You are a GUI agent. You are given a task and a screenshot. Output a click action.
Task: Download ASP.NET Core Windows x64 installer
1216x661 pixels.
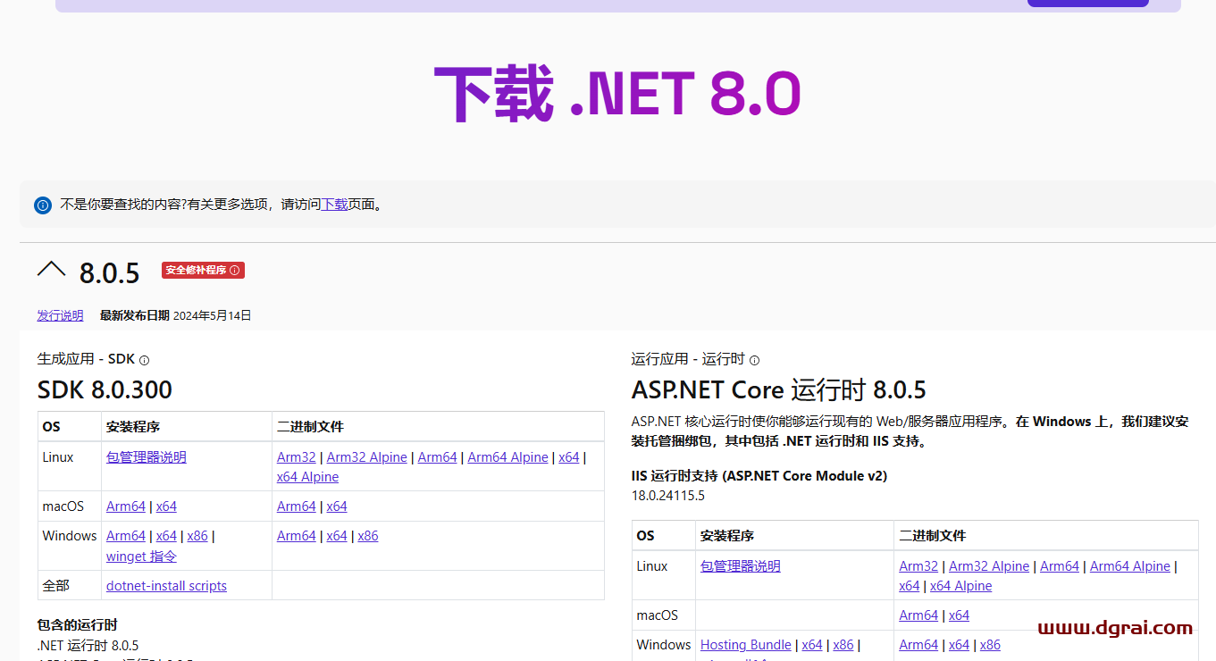click(812, 645)
